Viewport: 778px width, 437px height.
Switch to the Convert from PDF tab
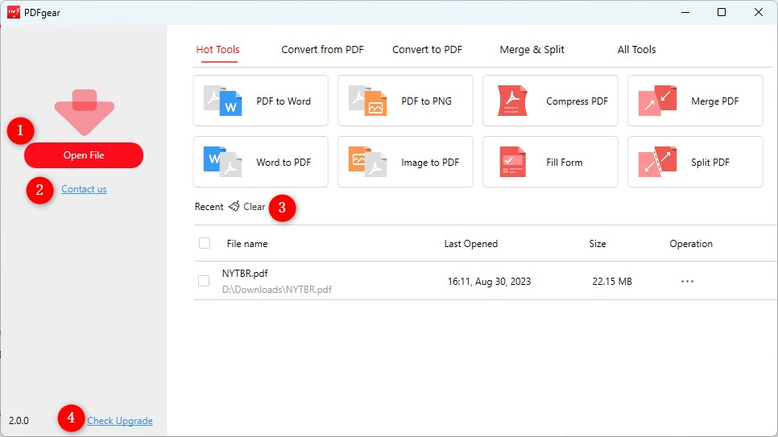pos(322,50)
